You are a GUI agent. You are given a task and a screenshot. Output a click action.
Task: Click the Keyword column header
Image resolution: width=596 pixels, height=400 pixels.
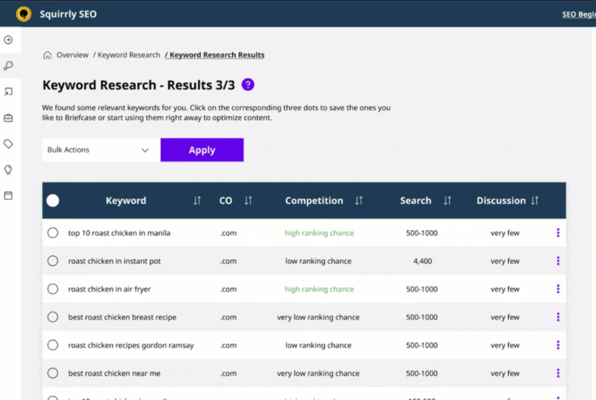point(126,200)
